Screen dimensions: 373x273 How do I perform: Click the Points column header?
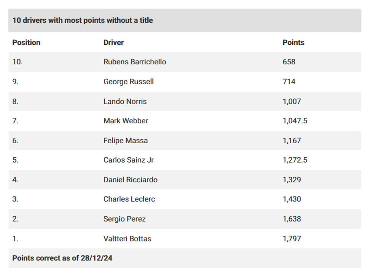[x=293, y=43]
